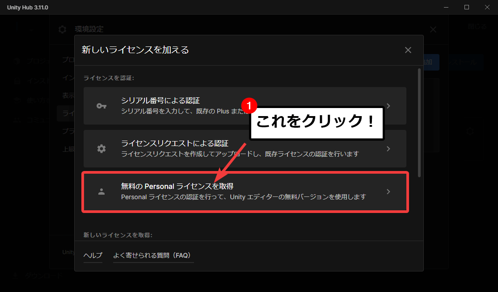Open よく寄せられる質問（FAQ）link
498x292 pixels.
pos(153,255)
